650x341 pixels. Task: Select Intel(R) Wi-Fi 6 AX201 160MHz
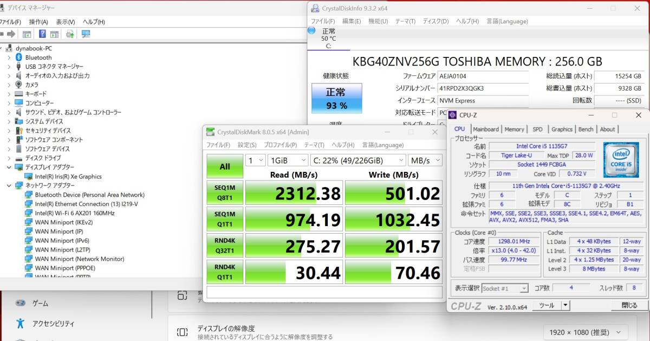click(75, 213)
